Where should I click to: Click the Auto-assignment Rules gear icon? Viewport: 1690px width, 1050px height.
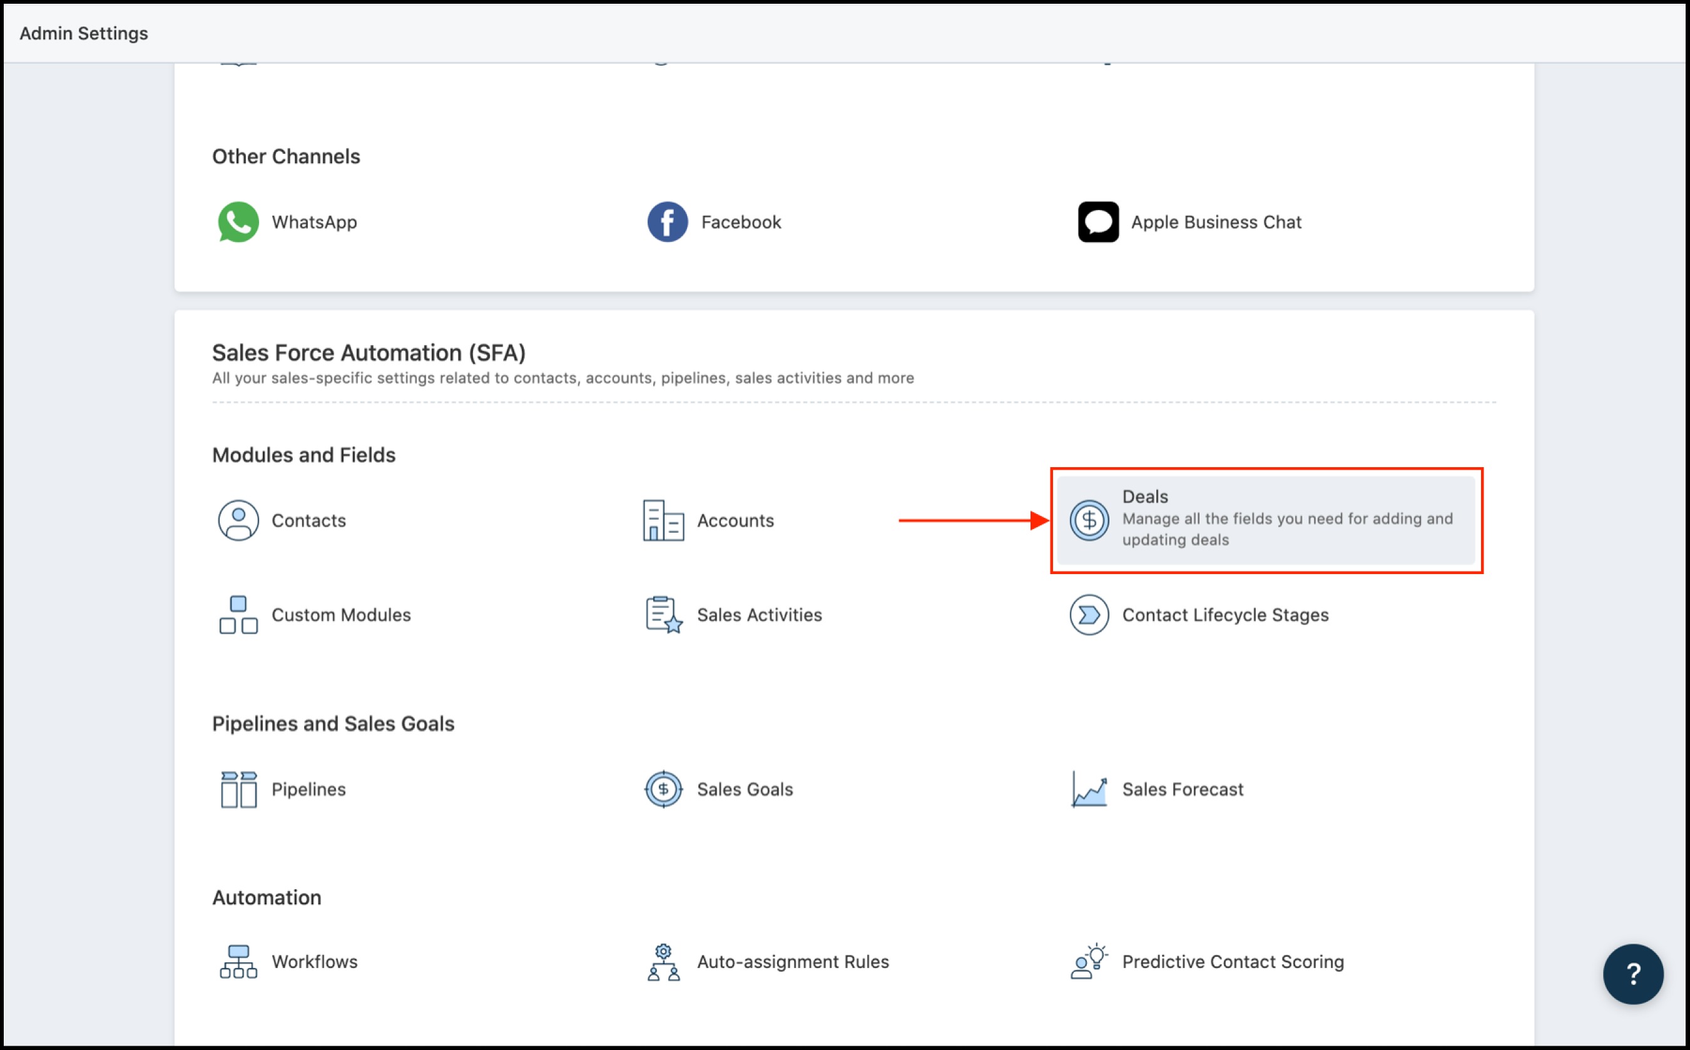(663, 962)
